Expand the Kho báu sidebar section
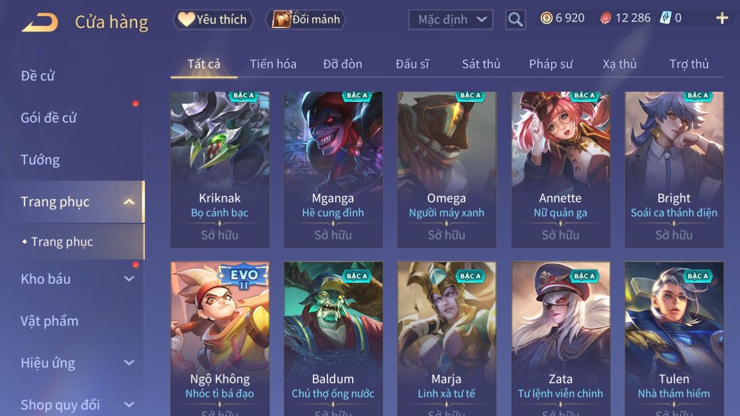Image resolution: width=740 pixels, height=416 pixels. pos(129,279)
